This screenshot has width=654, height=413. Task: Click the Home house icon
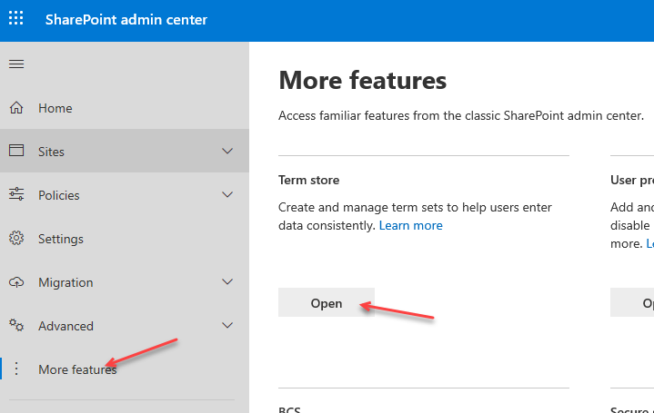click(16, 108)
